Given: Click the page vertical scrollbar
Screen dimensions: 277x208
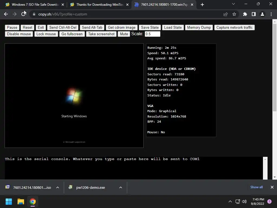Looking at the screenshot, I should (x=275, y=67).
